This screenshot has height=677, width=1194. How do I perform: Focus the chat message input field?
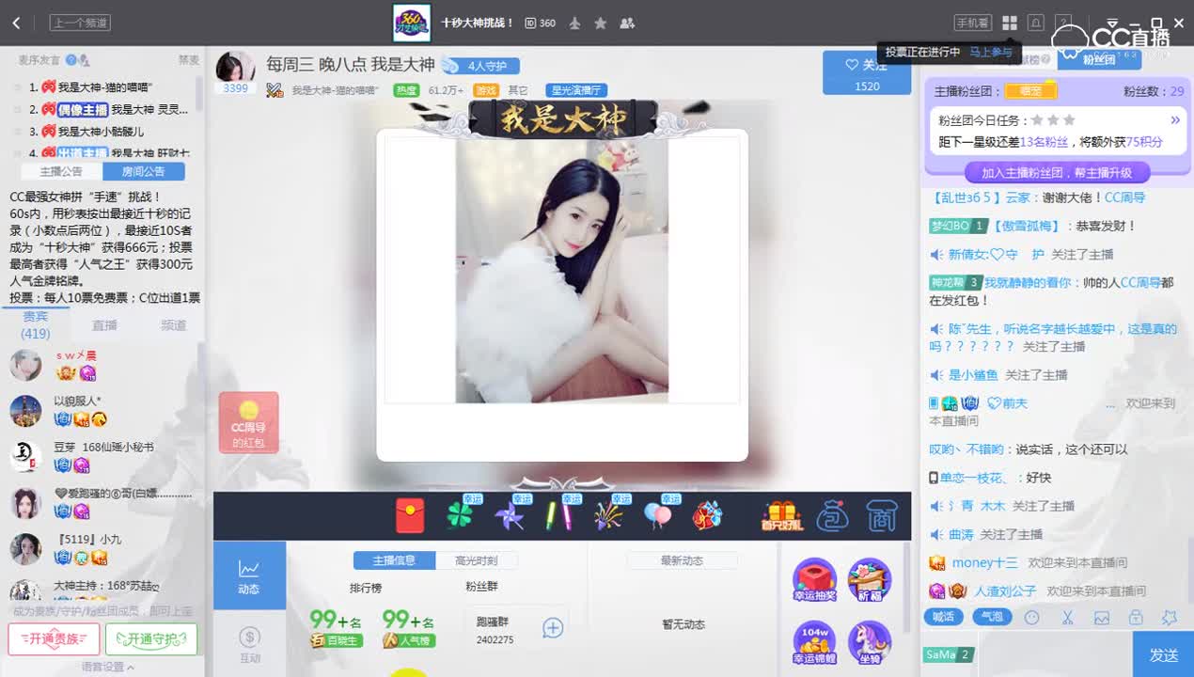(x=1055, y=654)
